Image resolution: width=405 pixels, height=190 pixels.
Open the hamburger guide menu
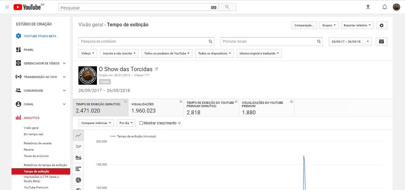pyautogui.click(x=7, y=7)
